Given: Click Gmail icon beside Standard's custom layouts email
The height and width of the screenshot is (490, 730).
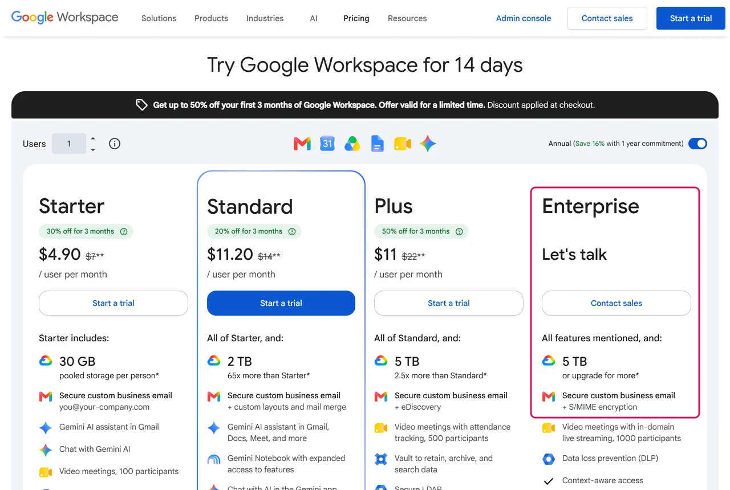Looking at the screenshot, I should point(214,396).
